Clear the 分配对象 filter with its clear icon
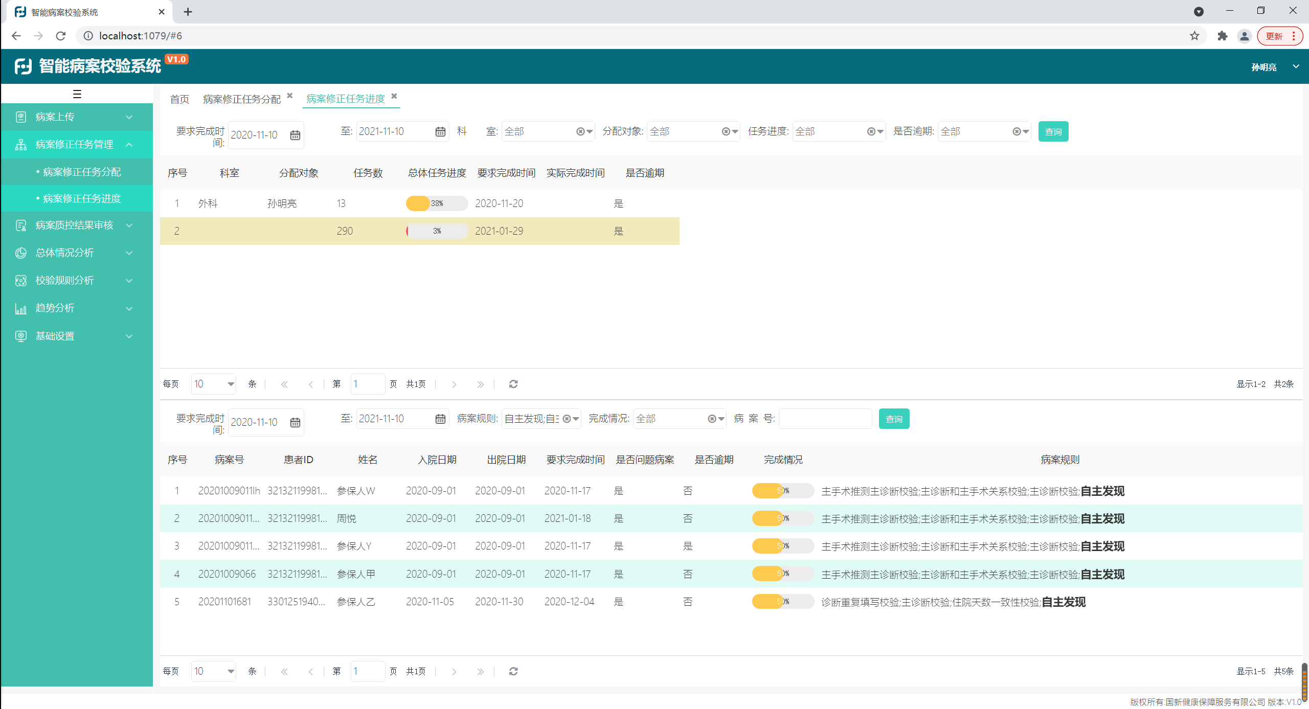1309x709 pixels. point(725,132)
